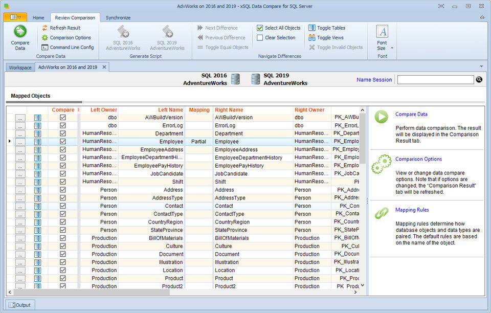The height and width of the screenshot is (313, 491).
Task: Uncheck Compare for ErrorLog row
Action: coord(63,125)
